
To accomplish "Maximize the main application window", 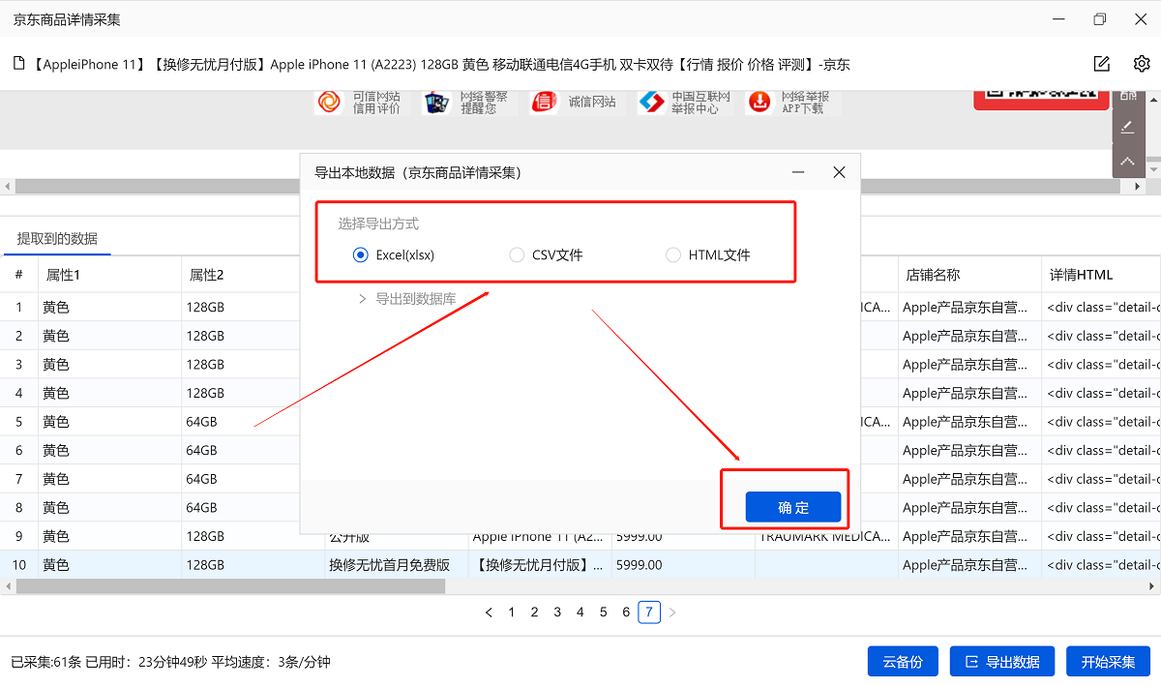I will click(x=1100, y=19).
